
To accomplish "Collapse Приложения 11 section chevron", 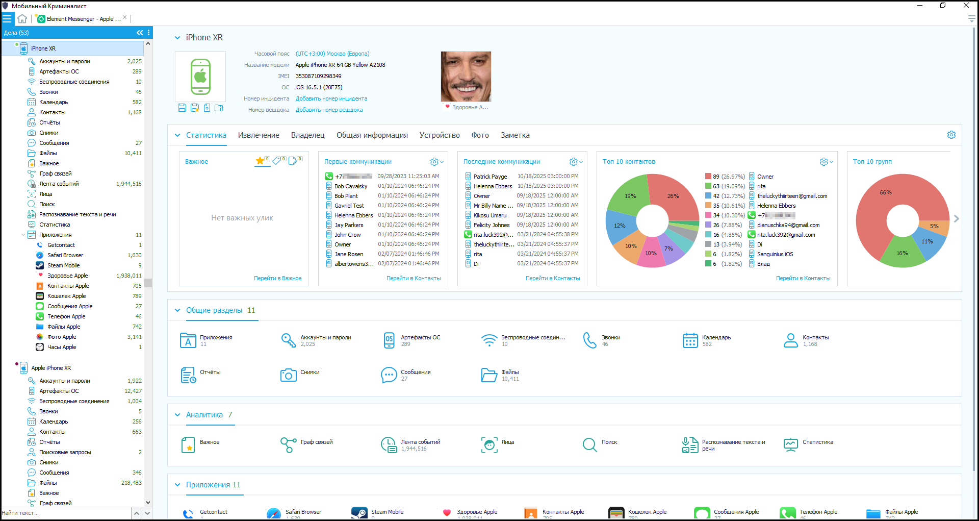I will (177, 485).
